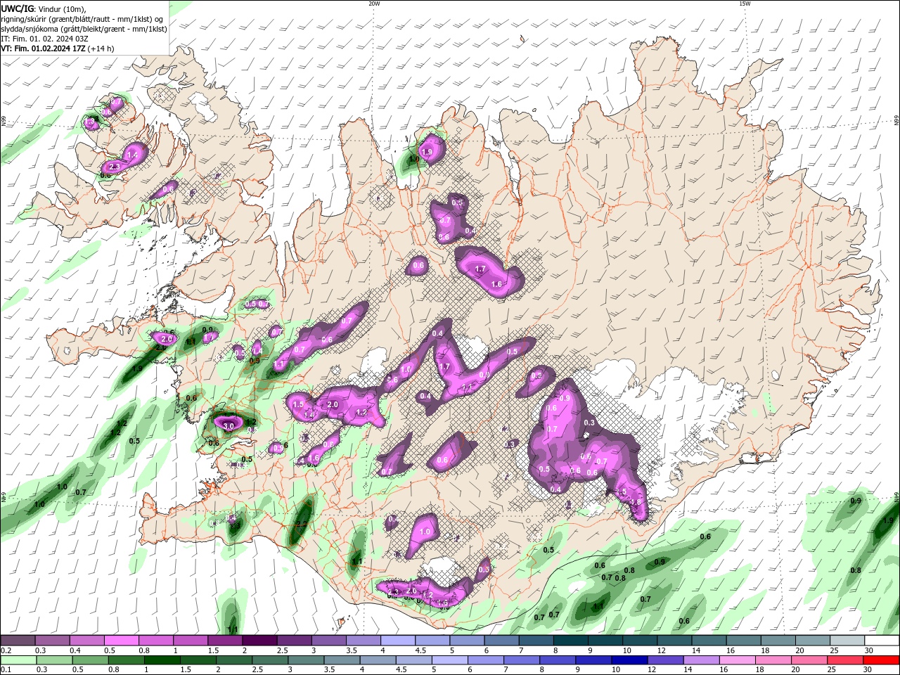Image resolution: width=900 pixels, height=675 pixels.
Task: Click the navy blue 10–12 rain legend swatch
Action: pyautogui.click(x=630, y=660)
